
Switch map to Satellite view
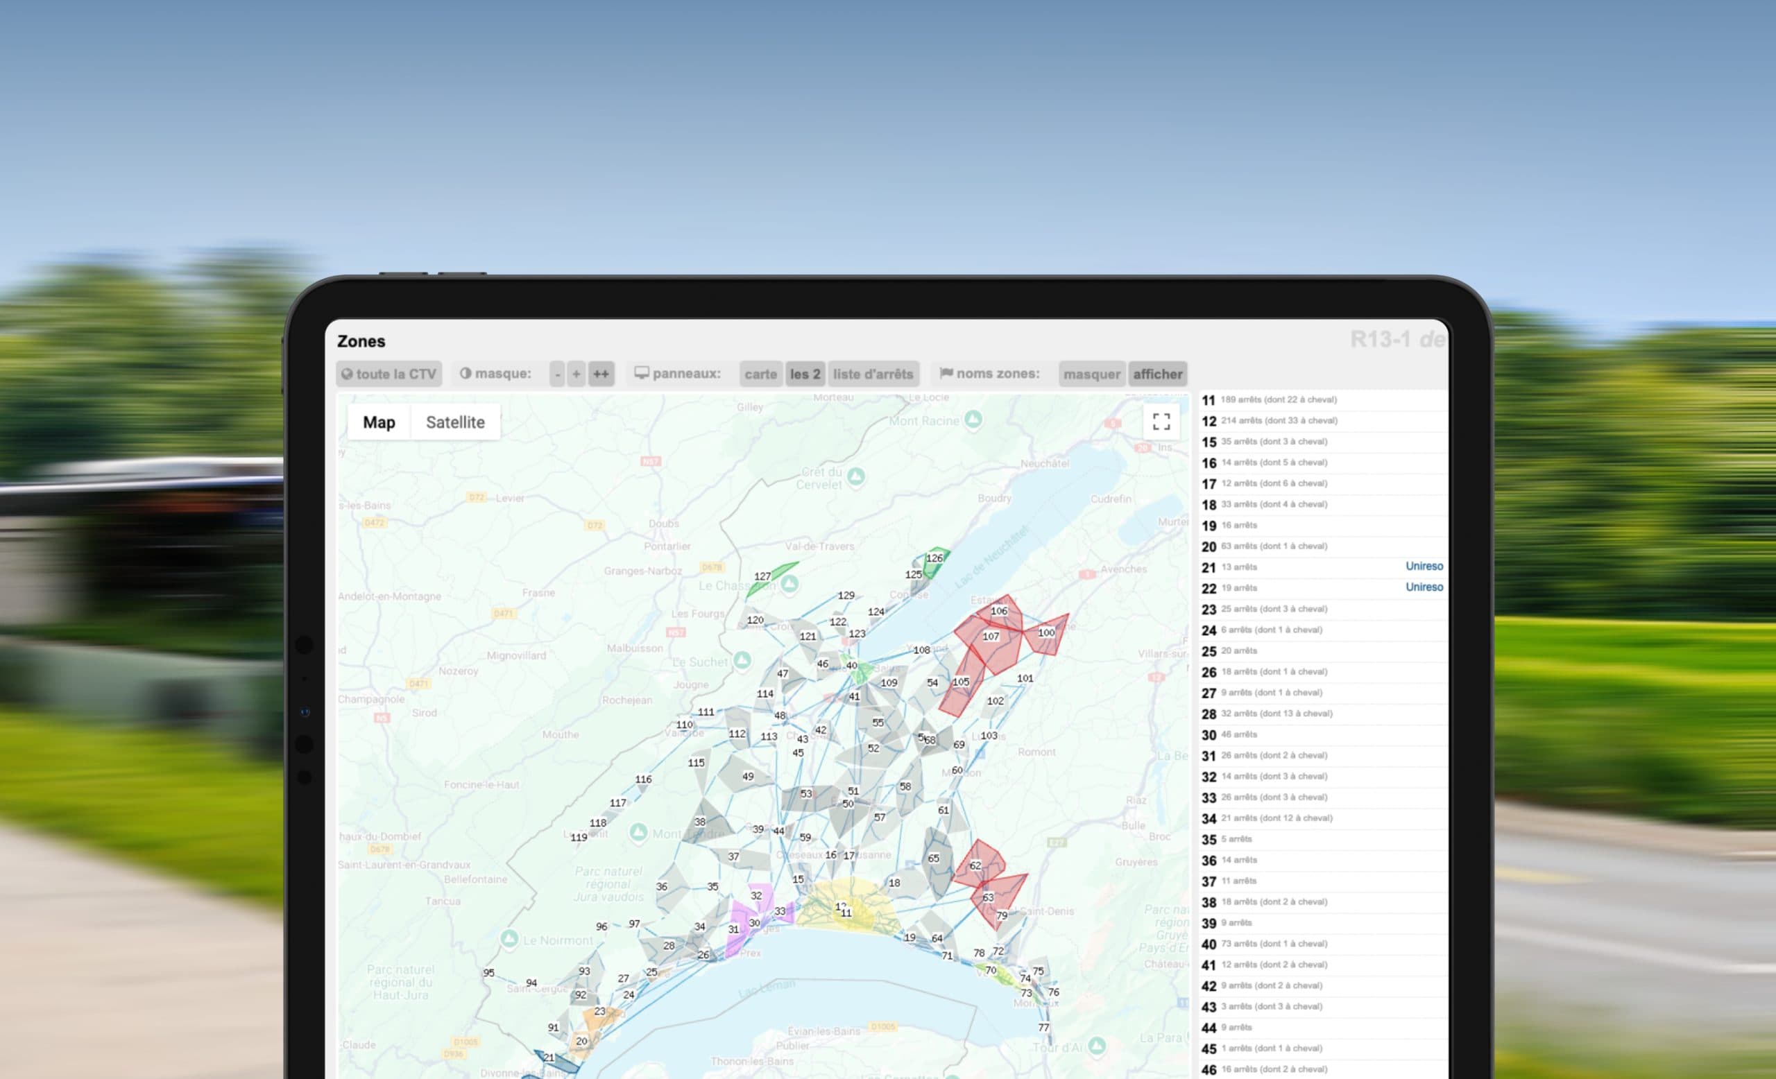tap(455, 422)
